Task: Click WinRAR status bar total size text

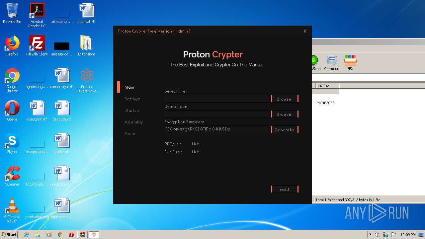Action: pos(348,200)
